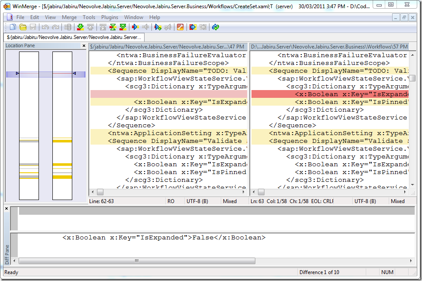Open the Edit menu
Screen dimensions: 422x281
pos(35,17)
